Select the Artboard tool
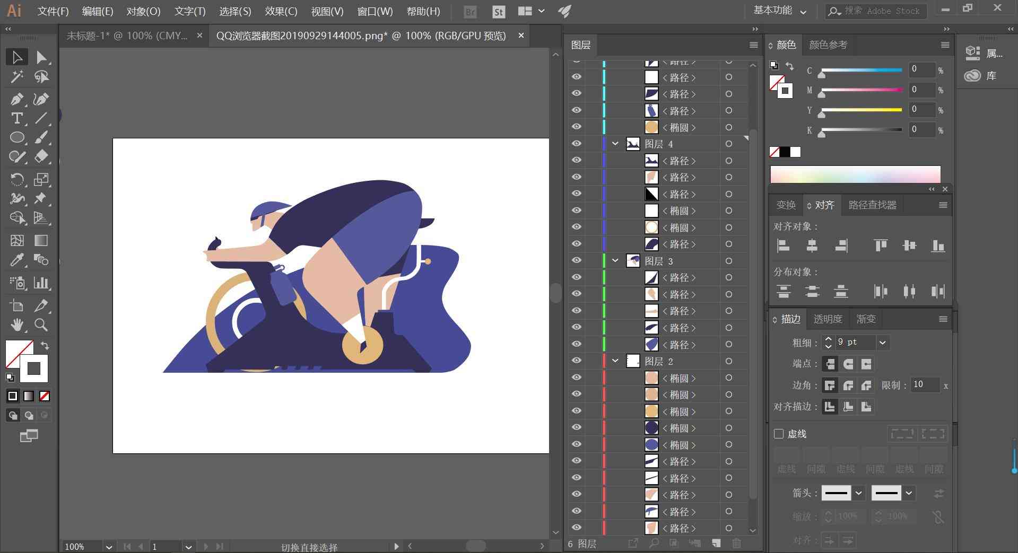 tap(17, 305)
